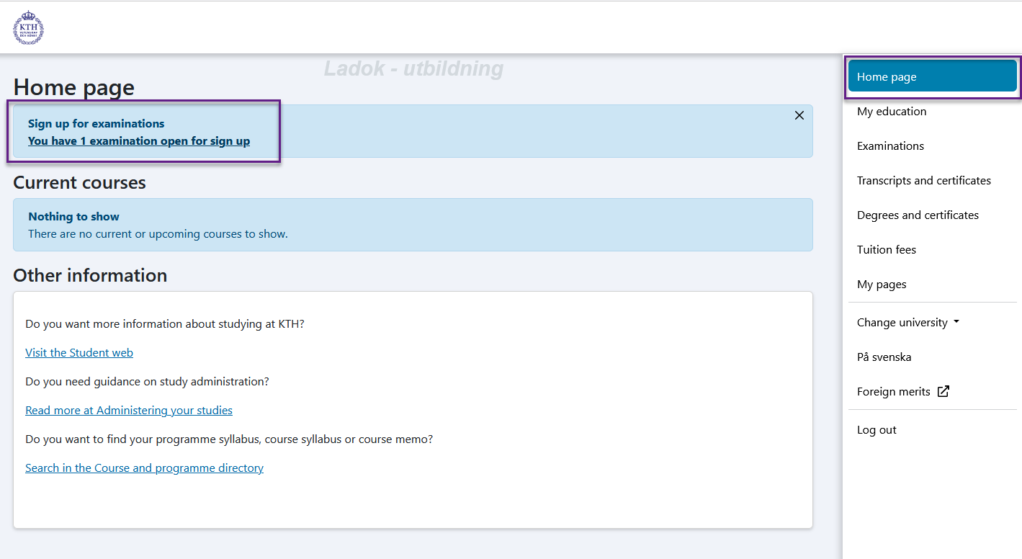This screenshot has height=559, width=1022.
Task: Click Read more at Administering your studies
Action: click(129, 410)
